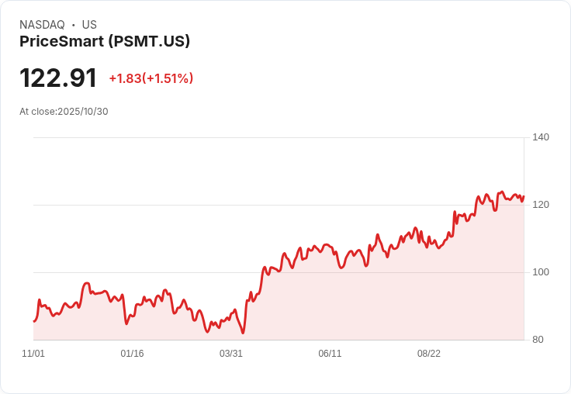Click the NASDAQ exchange label
Screen dimensions: 571x394
[42, 25]
